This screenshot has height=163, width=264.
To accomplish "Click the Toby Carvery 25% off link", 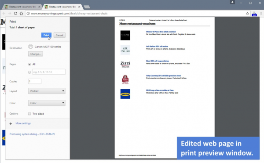I will click(x=163, y=76).
